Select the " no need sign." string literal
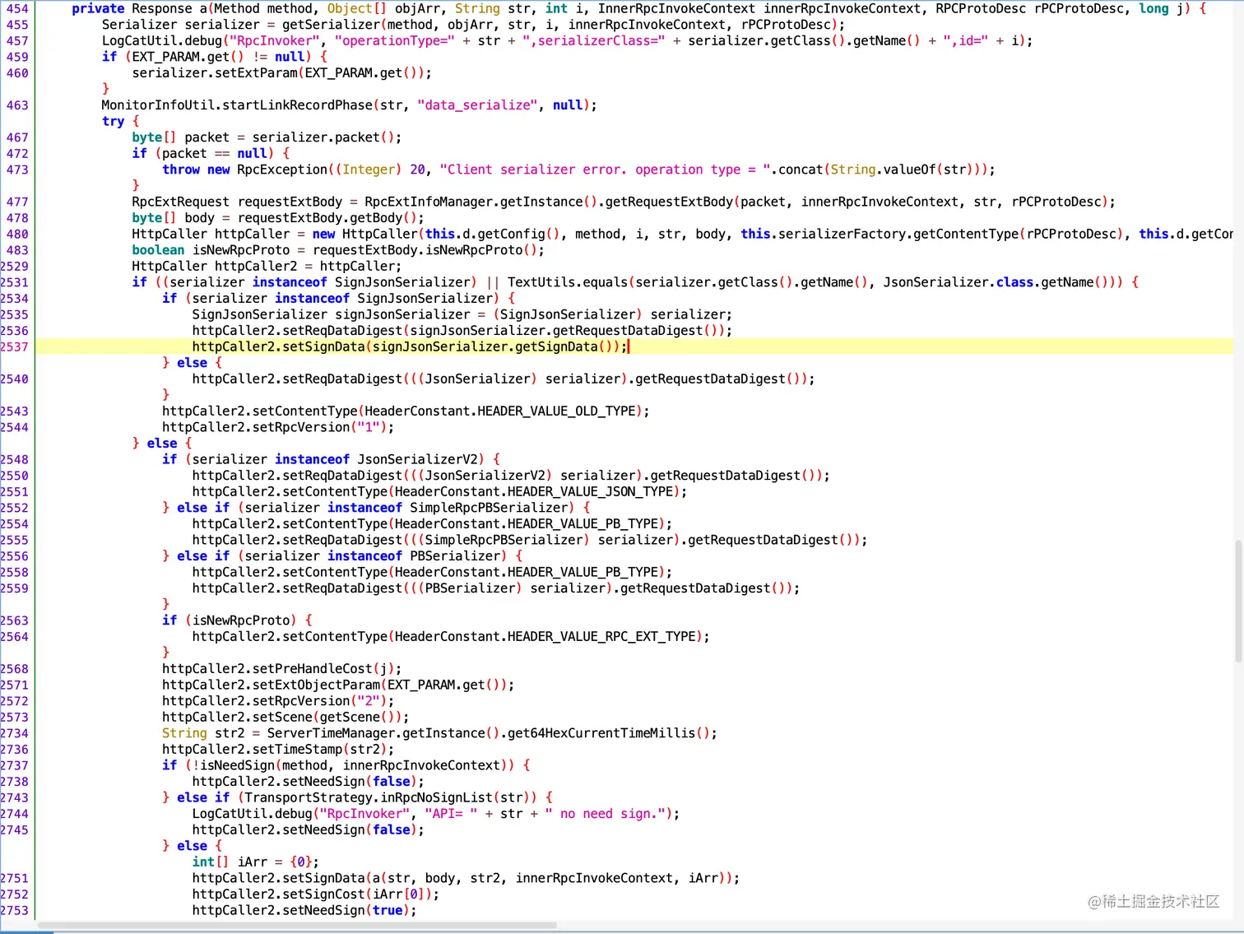 pos(605,814)
